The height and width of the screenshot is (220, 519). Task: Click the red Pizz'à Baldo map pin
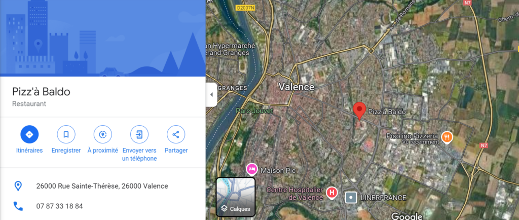pos(359,111)
